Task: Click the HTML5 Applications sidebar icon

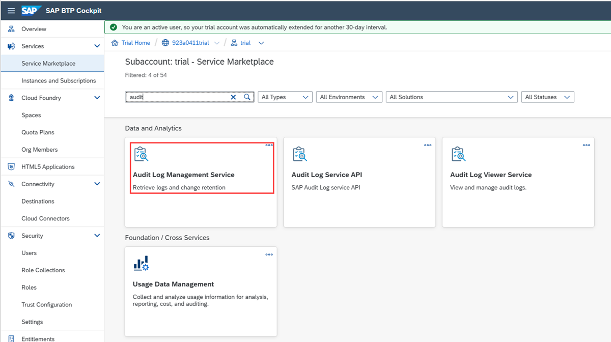Action: (x=11, y=167)
